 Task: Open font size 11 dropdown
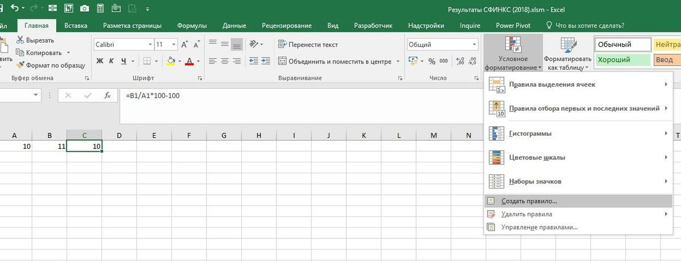pos(174,44)
